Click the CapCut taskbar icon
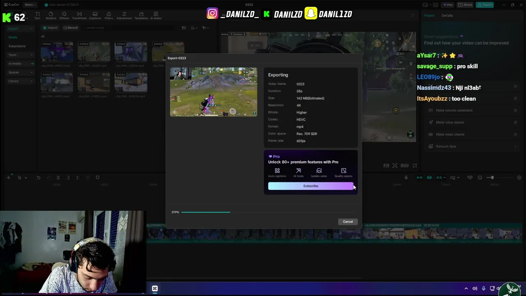The width and height of the screenshot is (526, 296). (x=155, y=289)
